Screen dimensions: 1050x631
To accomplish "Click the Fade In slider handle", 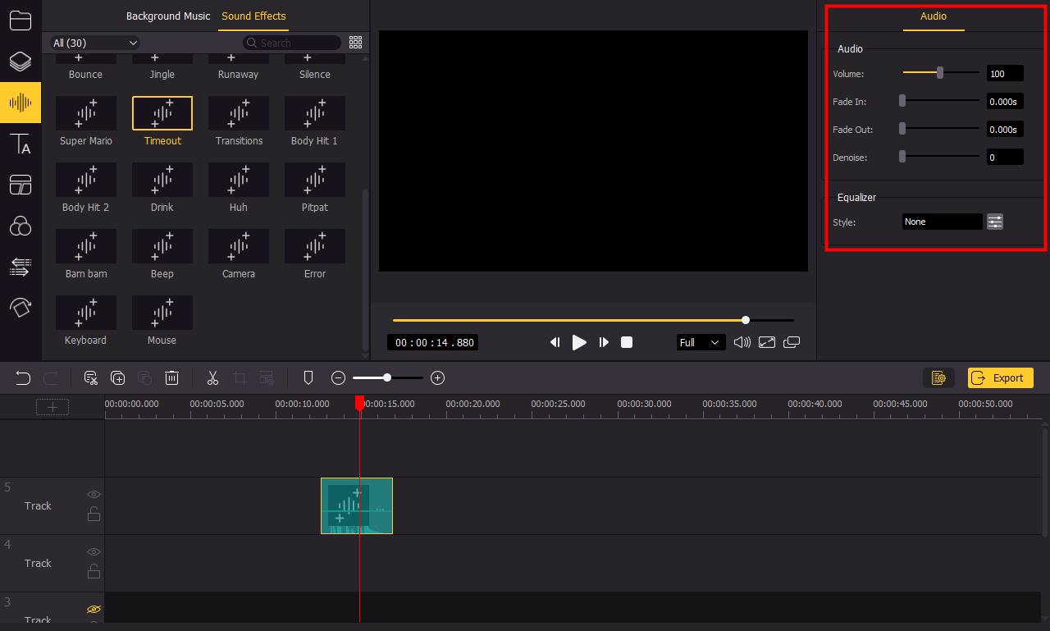I will (902, 101).
